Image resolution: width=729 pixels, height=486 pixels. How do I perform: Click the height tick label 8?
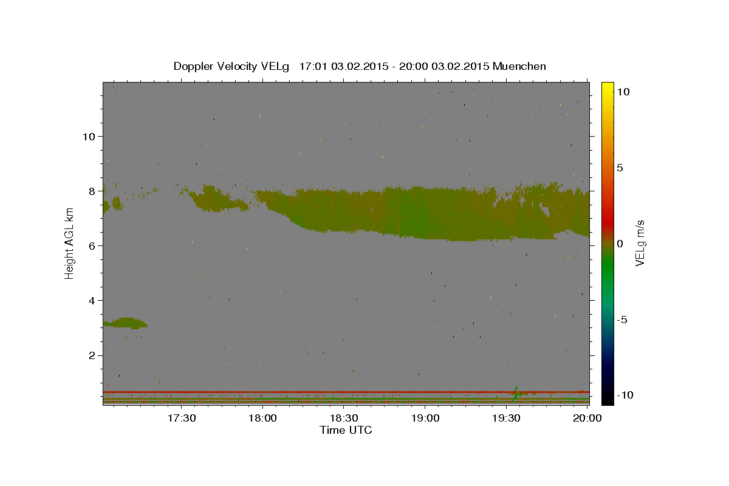[92, 191]
